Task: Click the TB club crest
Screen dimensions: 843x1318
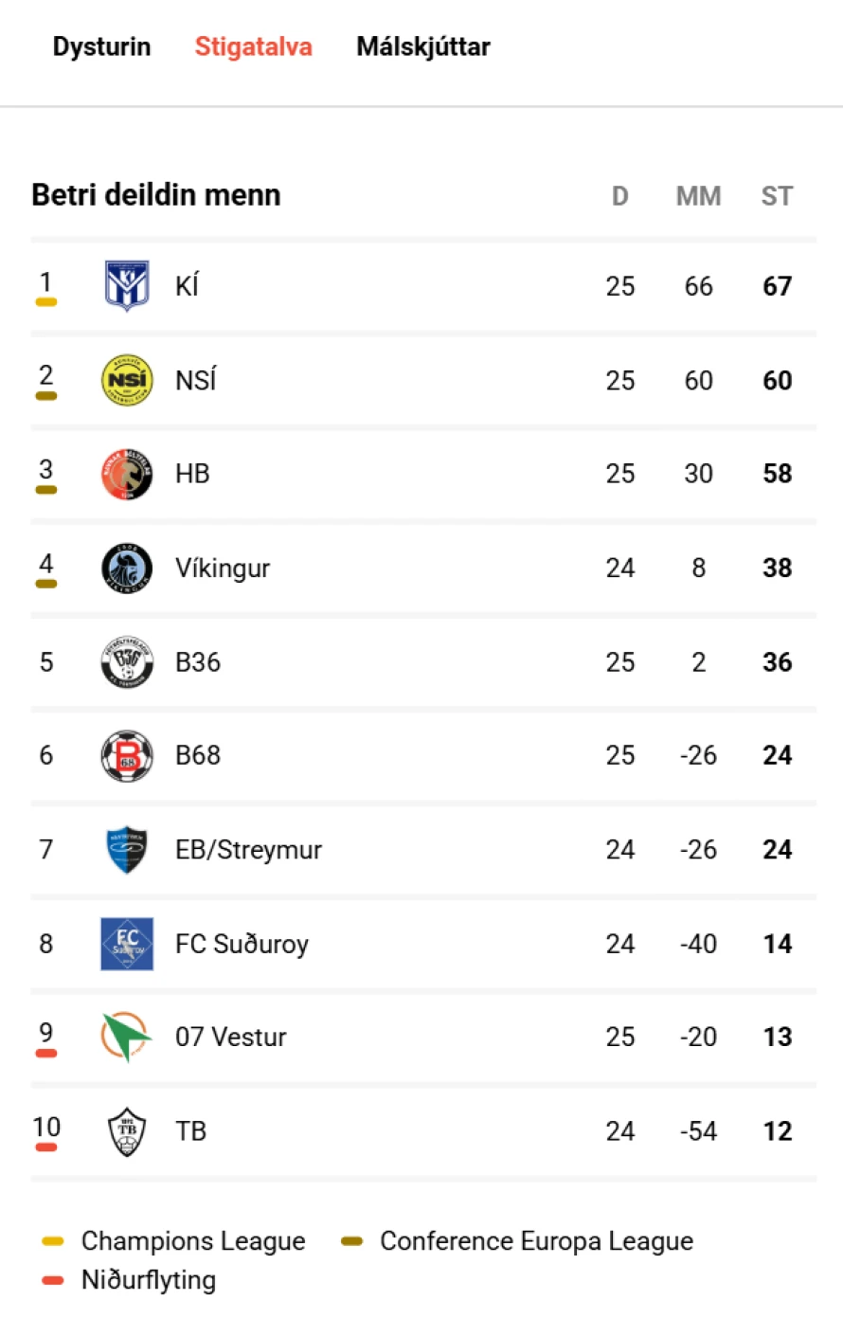Action: pyautogui.click(x=127, y=1130)
